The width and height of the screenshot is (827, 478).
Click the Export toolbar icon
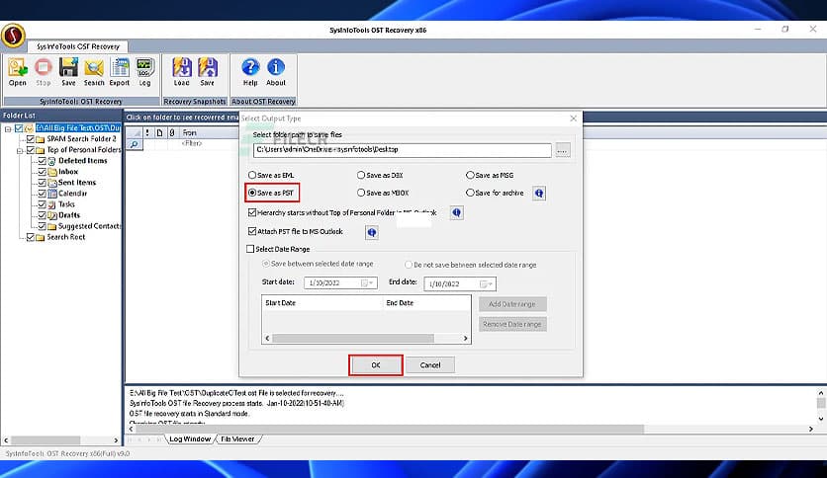(120, 71)
